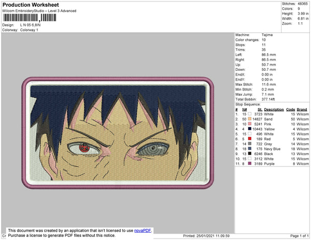Select the White swatch in row 1
This screenshot has height=240, width=311.
pyautogui.click(x=249, y=114)
